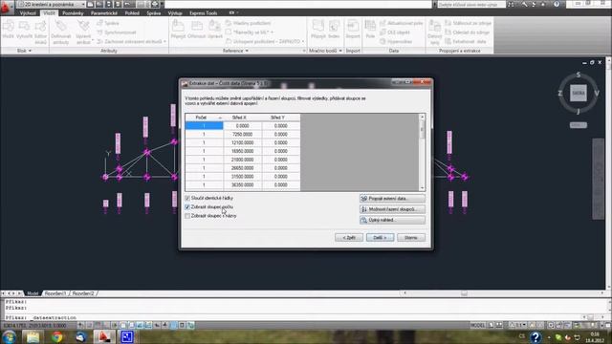Open the Výstup ribbon tab
Viewport: 612px width, 344px height.
[175, 13]
